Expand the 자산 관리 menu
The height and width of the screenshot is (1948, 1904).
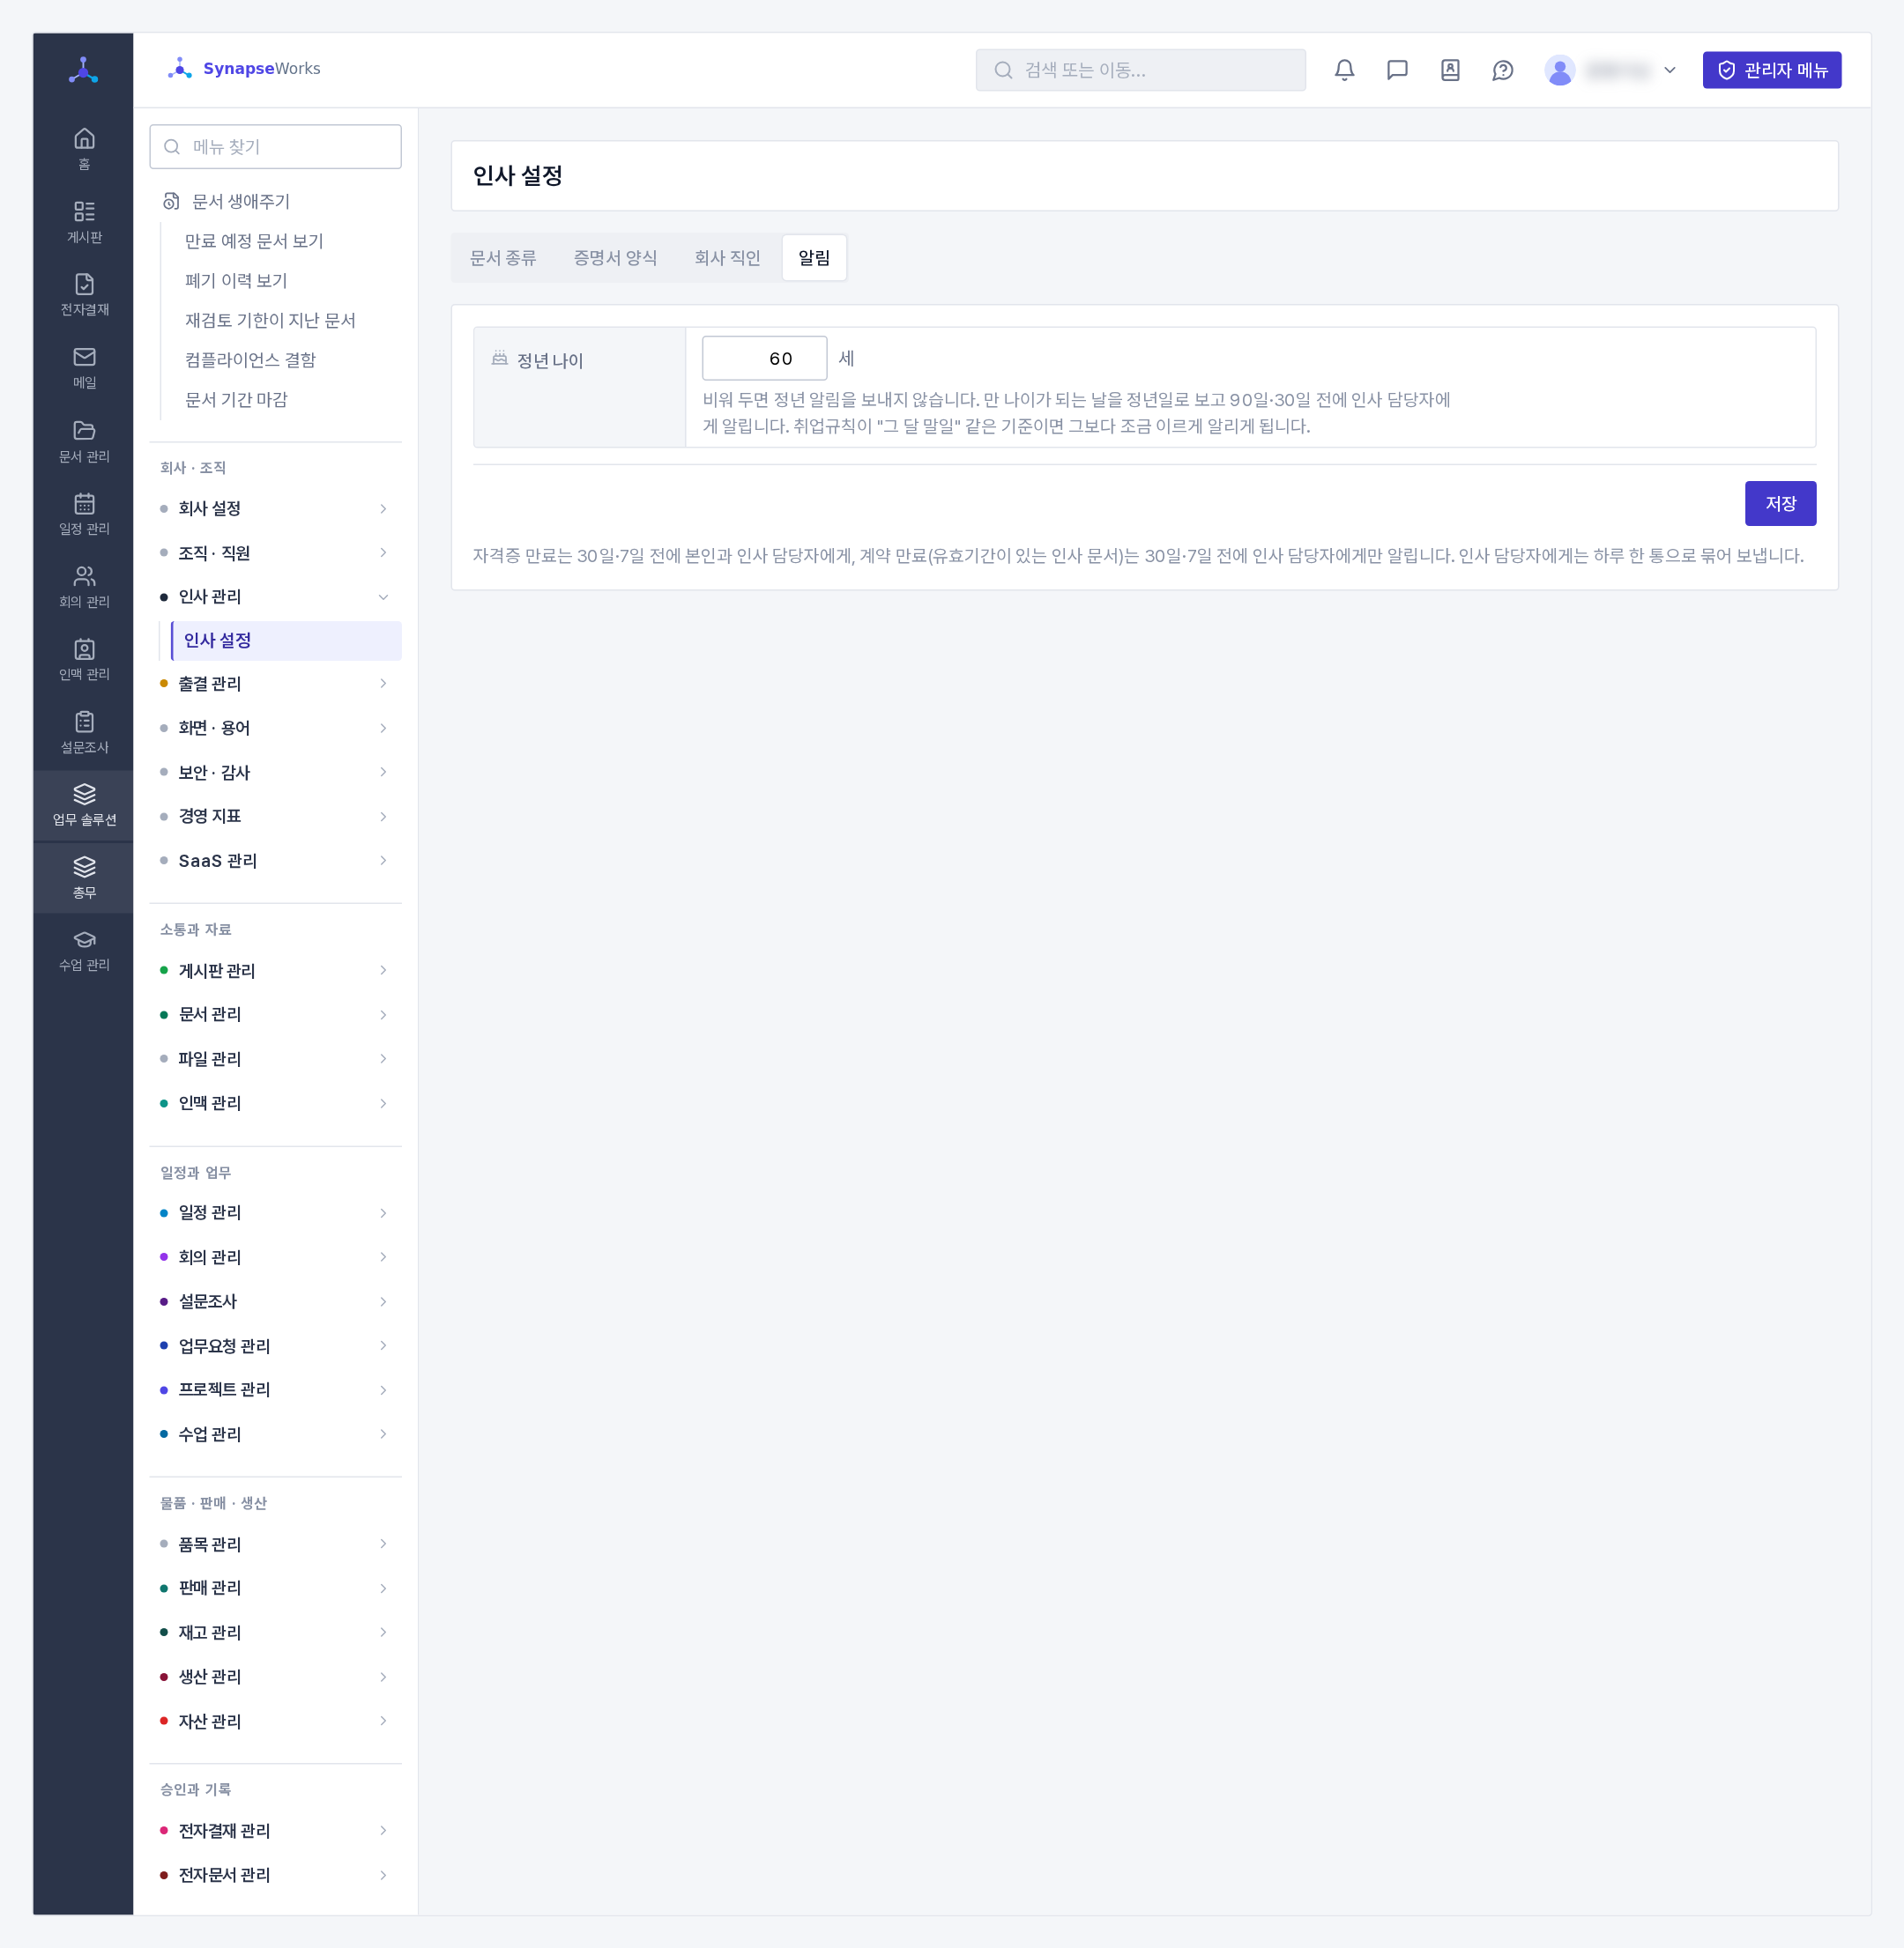275,1721
